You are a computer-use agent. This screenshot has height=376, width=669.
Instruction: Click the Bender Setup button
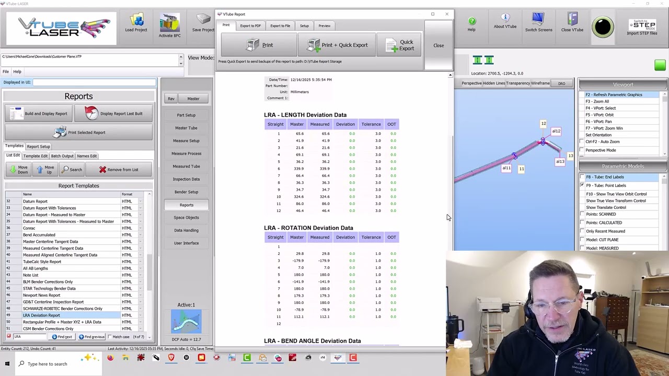coord(186,192)
